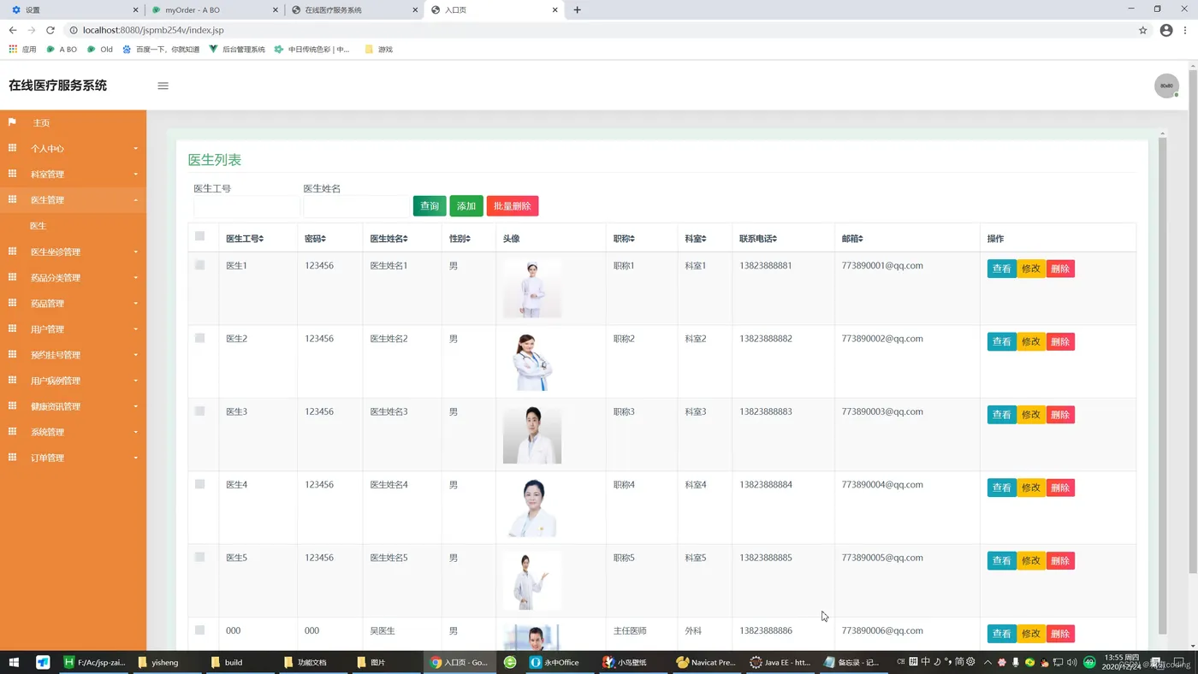Expand the 科室管理 sidebar menu
The width and height of the screenshot is (1198, 674).
pos(74,174)
